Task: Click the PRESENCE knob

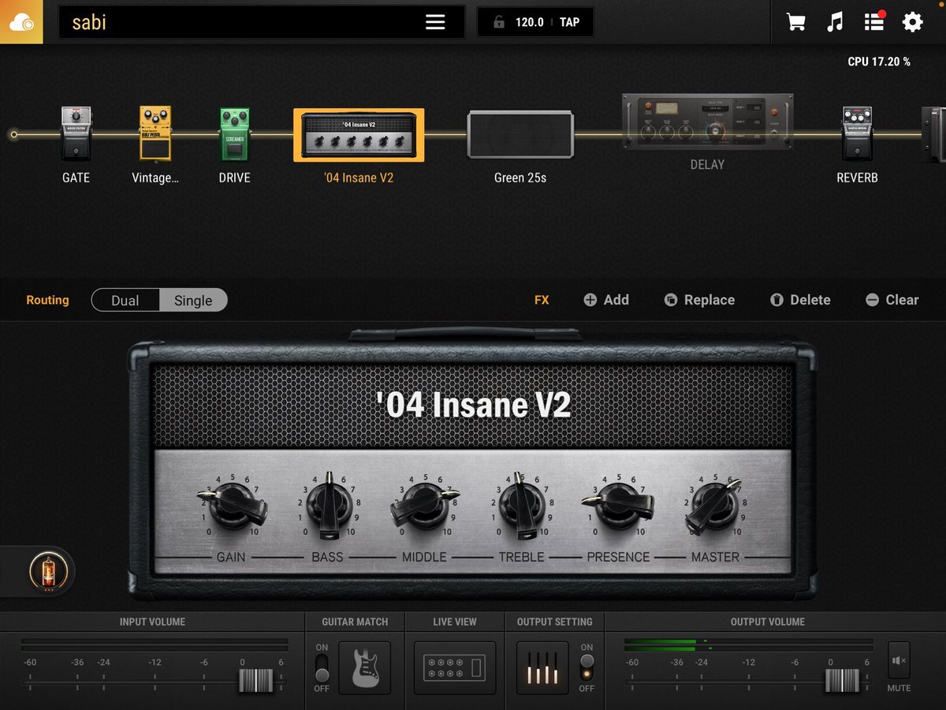Action: [x=618, y=506]
